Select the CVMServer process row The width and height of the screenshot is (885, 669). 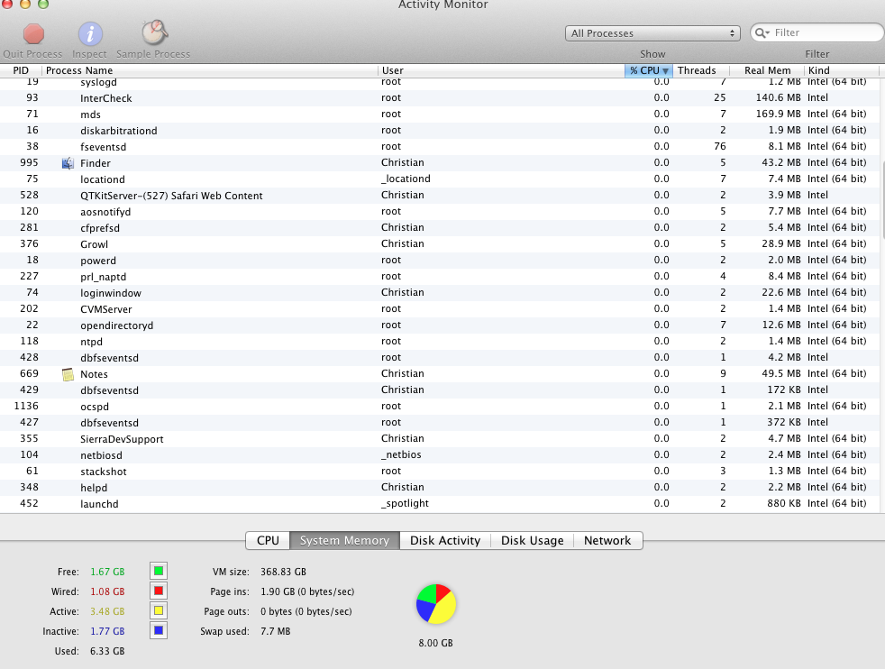[x=440, y=309]
